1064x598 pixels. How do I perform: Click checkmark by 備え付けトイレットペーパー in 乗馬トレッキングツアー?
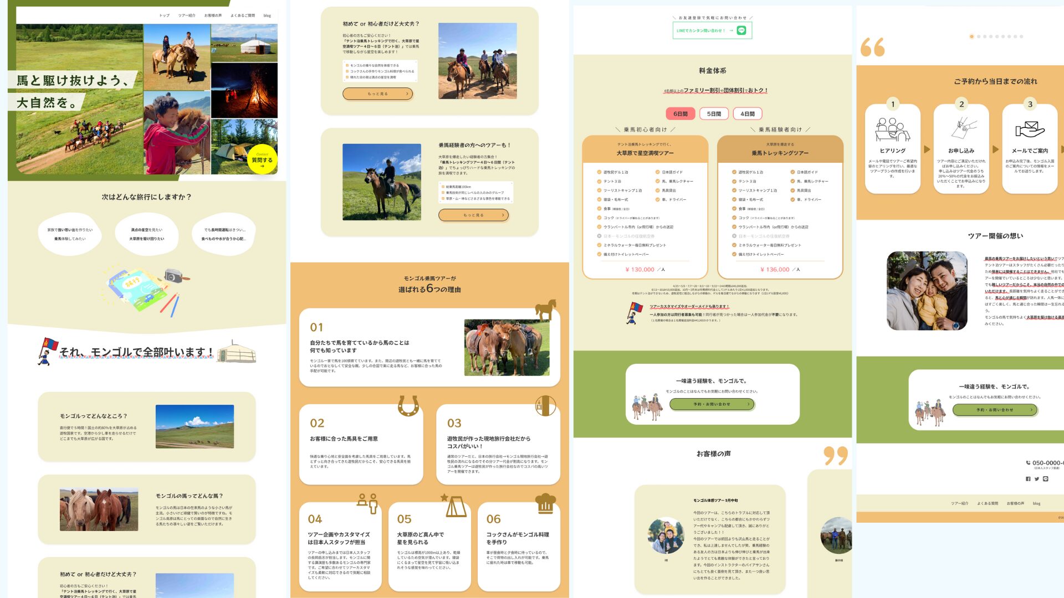point(734,254)
